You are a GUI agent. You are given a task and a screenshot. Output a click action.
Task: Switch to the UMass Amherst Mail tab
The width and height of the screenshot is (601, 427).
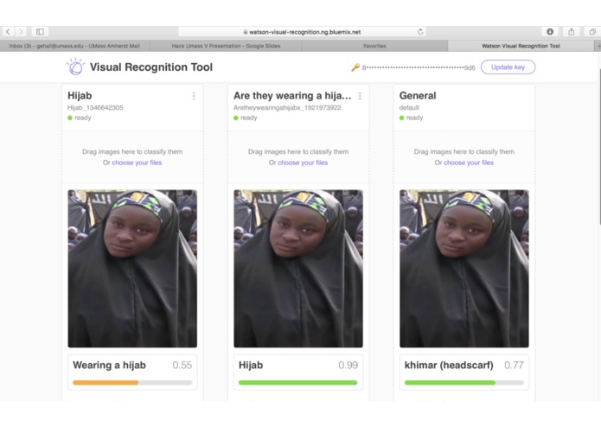[x=74, y=46]
